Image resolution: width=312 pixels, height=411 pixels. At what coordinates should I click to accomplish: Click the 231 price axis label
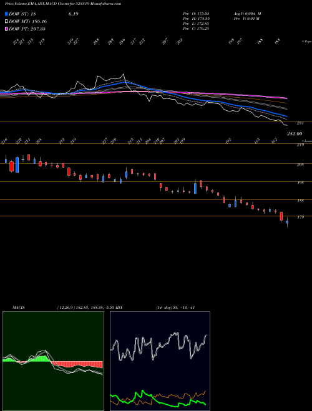pyautogui.click(x=300, y=123)
